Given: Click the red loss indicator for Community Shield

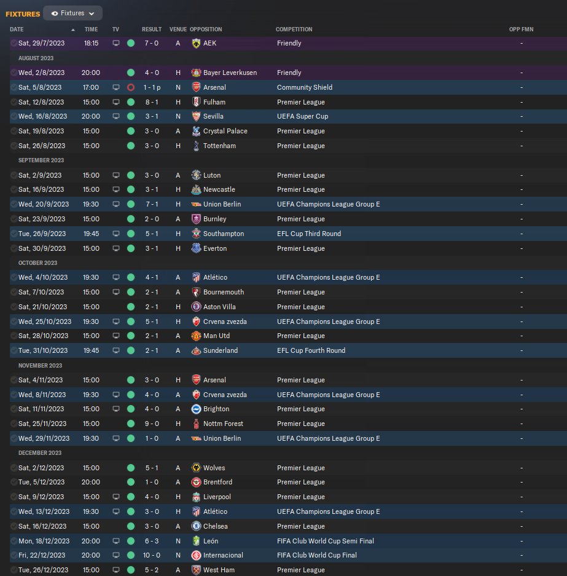Looking at the screenshot, I should click(131, 87).
